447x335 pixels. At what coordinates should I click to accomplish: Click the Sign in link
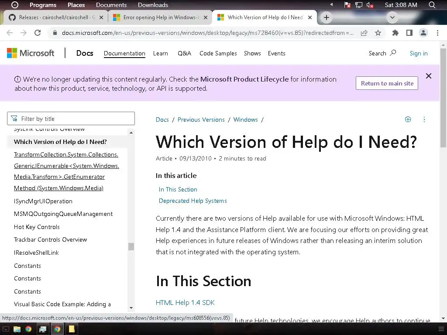(419, 53)
